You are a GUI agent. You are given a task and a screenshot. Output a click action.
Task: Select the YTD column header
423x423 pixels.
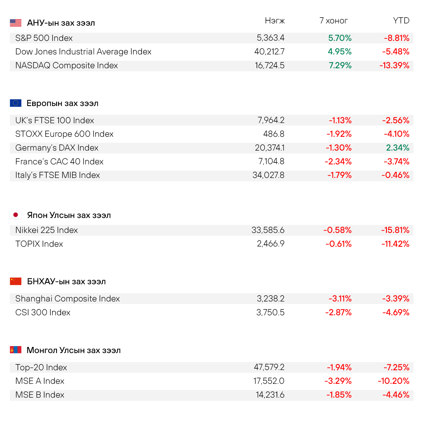tap(401, 21)
